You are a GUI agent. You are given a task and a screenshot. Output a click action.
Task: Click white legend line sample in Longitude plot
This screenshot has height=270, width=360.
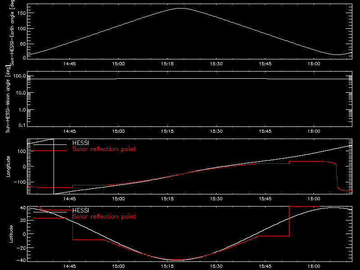(x=50, y=144)
